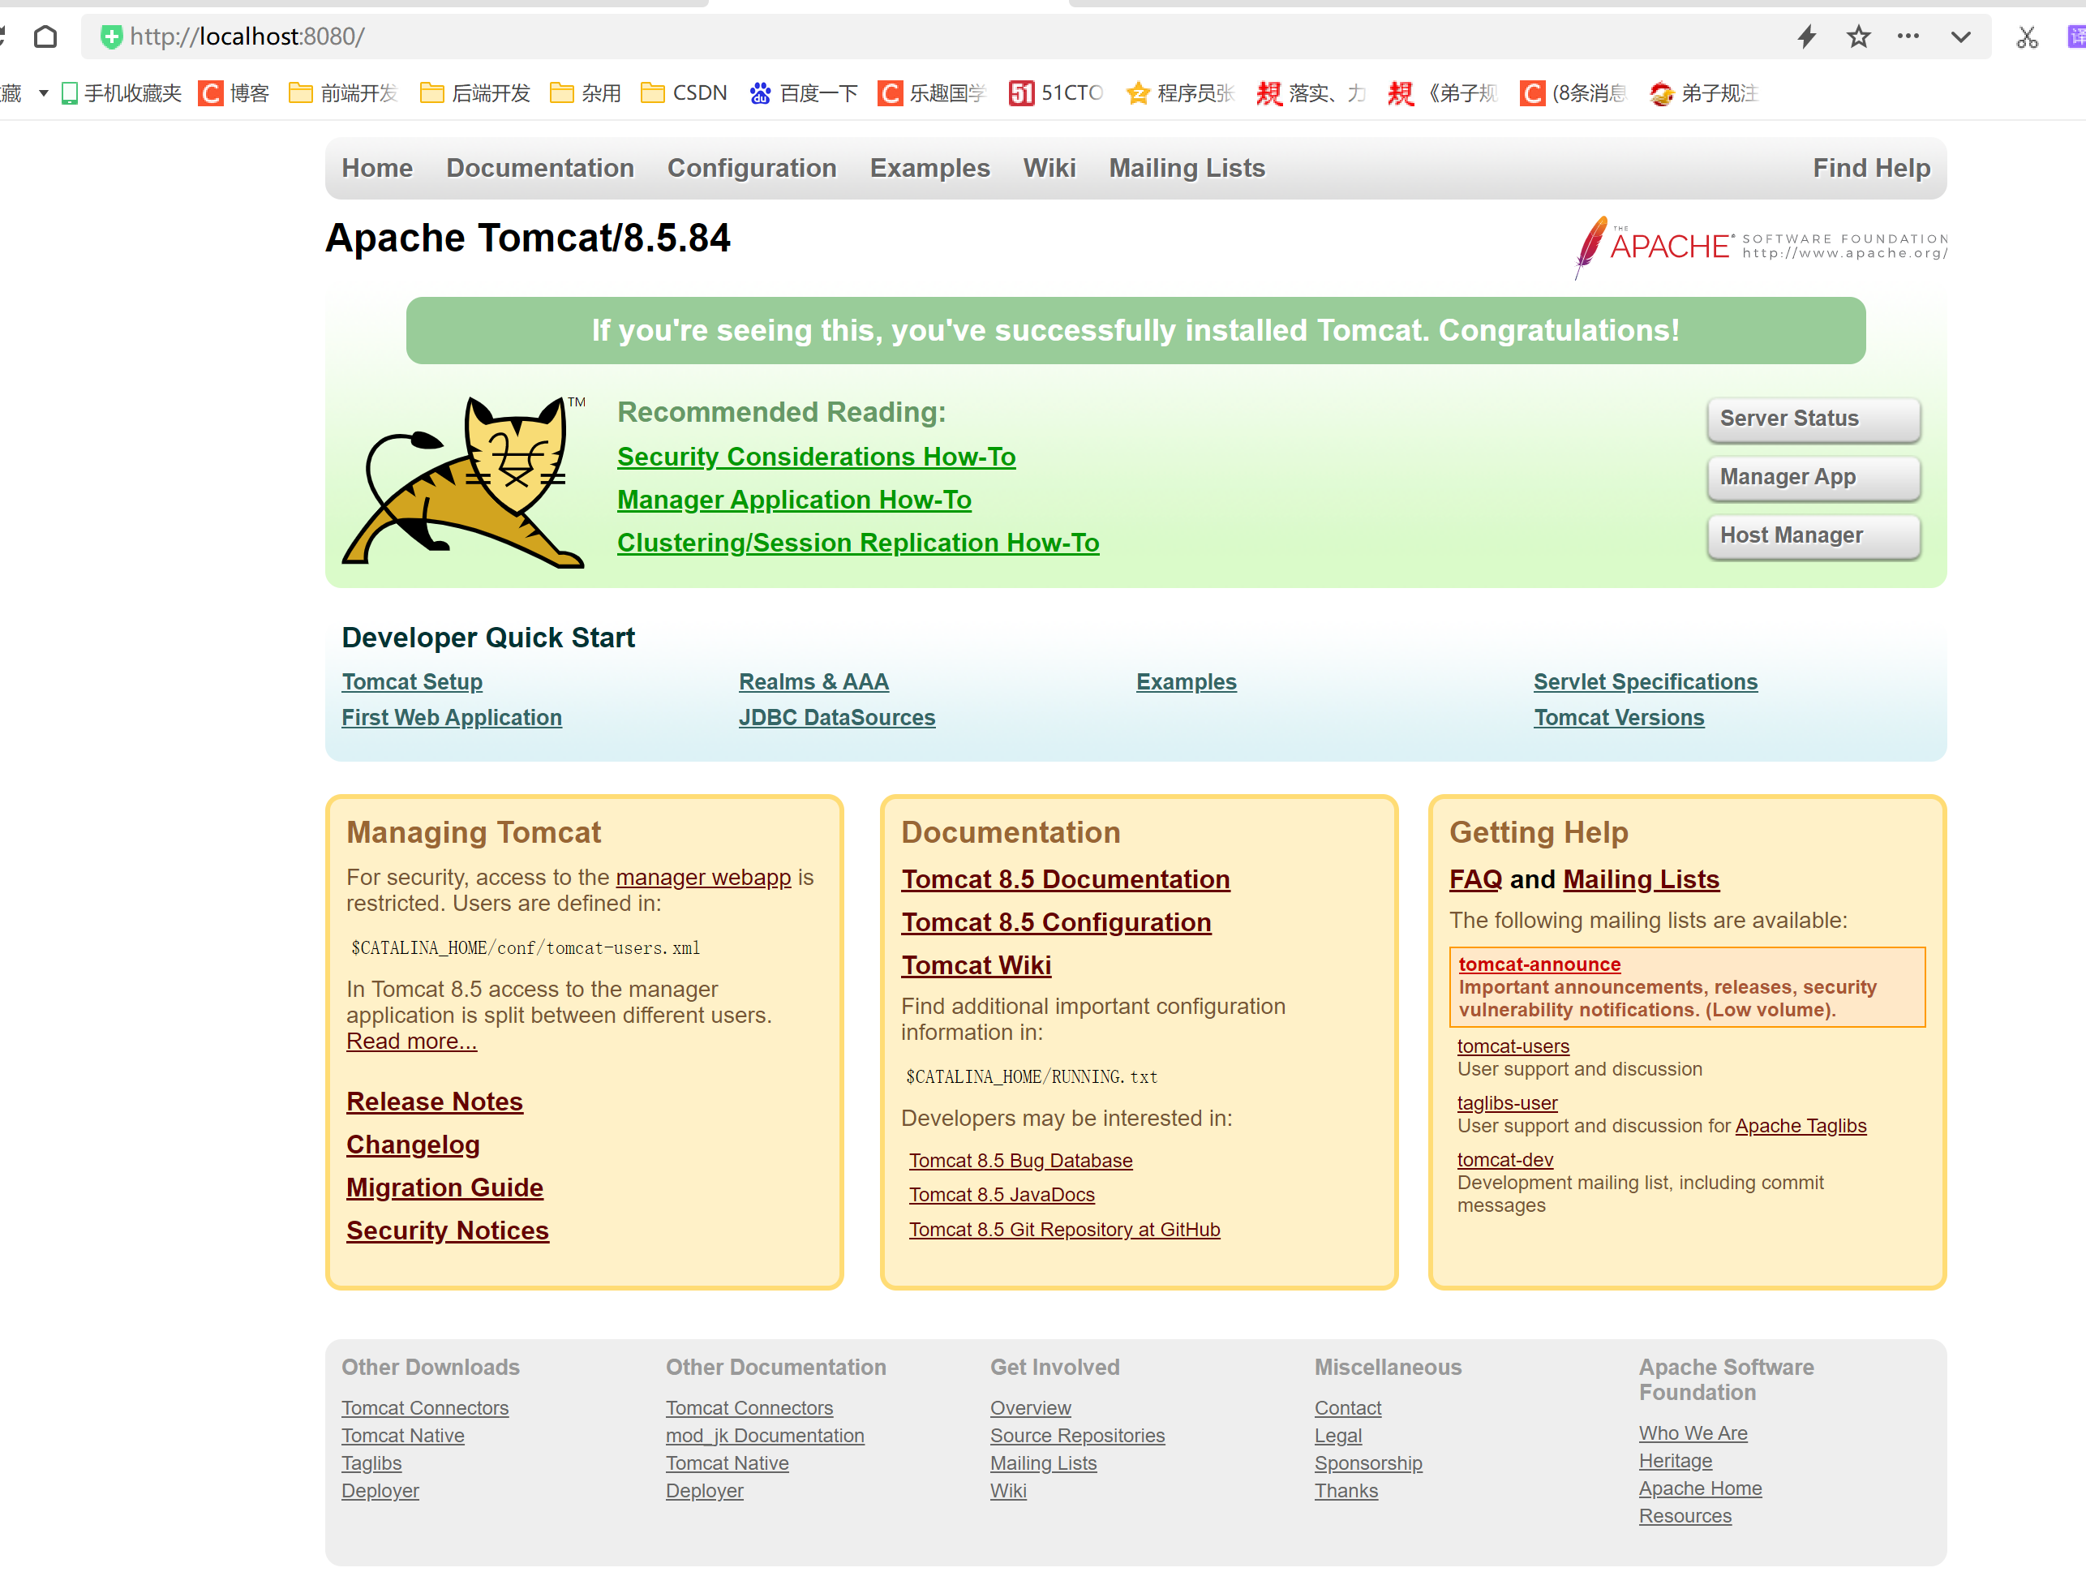Open the tomcat-dev mailing list link

pos(1505,1160)
